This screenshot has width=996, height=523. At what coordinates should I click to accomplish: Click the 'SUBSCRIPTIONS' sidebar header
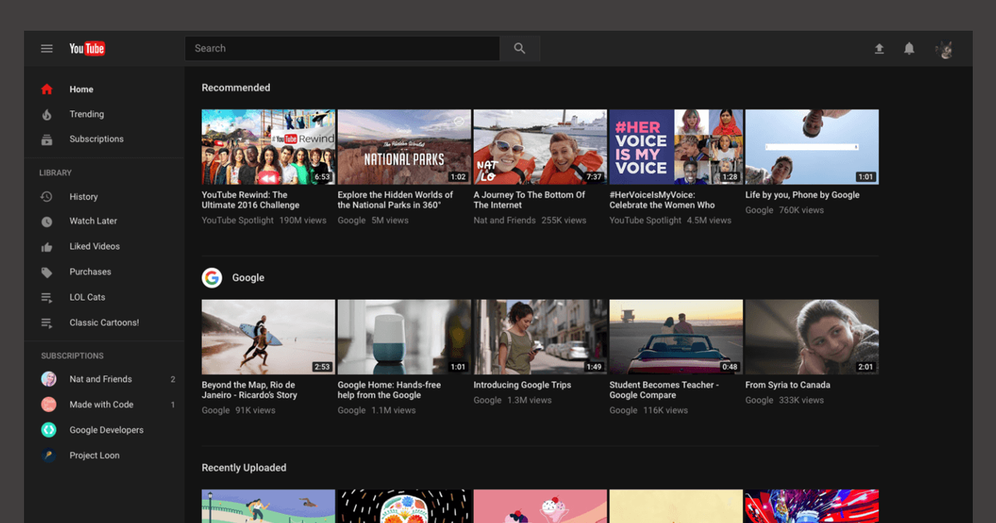pos(72,355)
